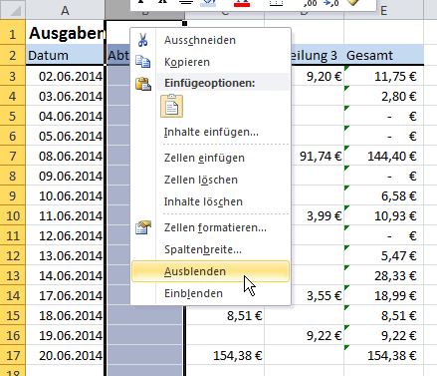This screenshot has height=376, width=437.
Task: Click the Gesamt header cell
Action: point(384,55)
